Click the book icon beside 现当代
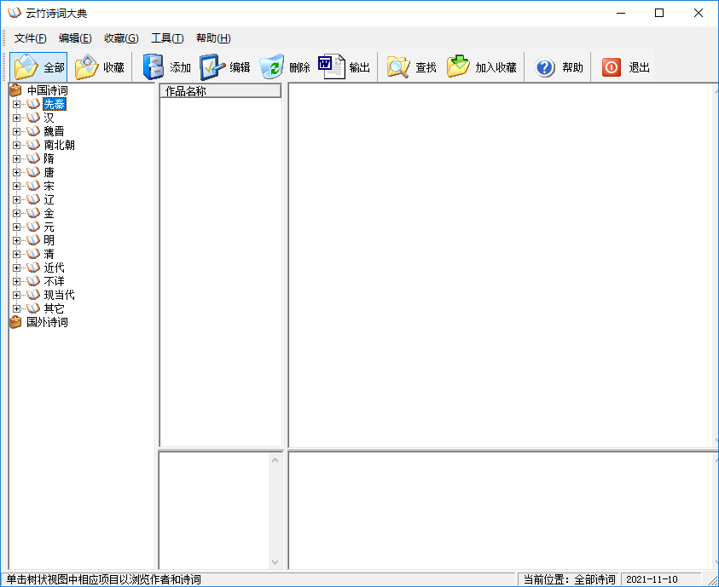 pyautogui.click(x=33, y=295)
